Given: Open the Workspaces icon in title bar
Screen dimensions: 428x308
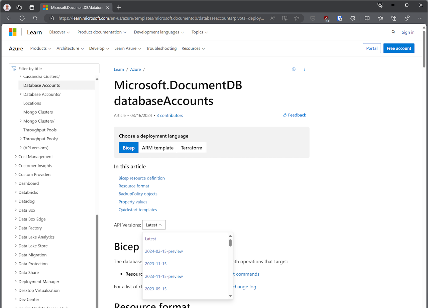Looking at the screenshot, I should pyautogui.click(x=19, y=7).
